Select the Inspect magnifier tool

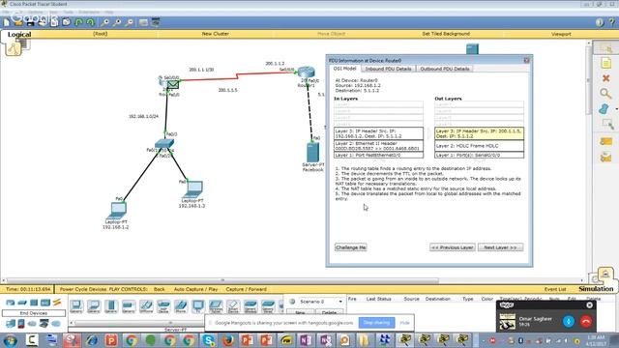605,94
